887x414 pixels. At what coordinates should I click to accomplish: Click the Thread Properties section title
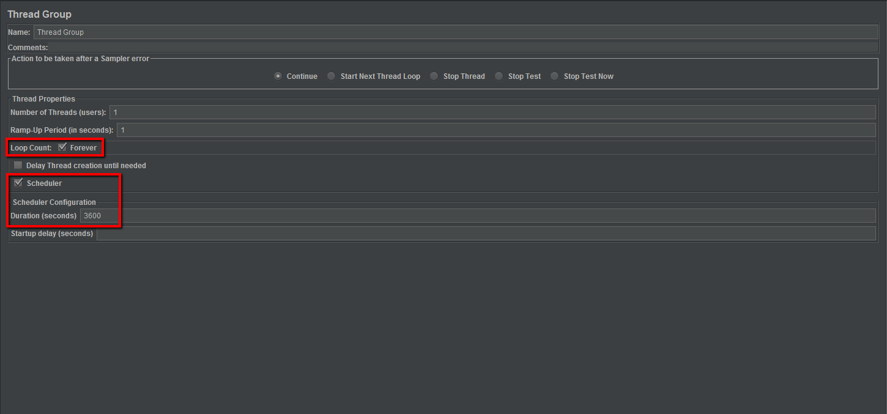pyautogui.click(x=43, y=99)
